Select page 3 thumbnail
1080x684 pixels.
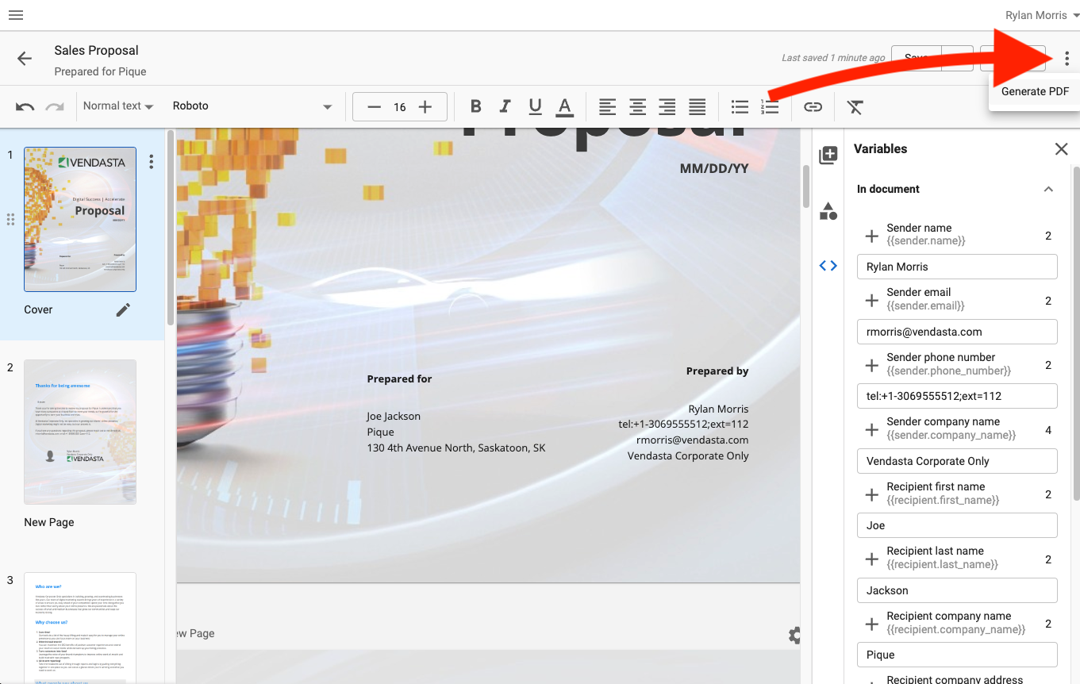80,627
